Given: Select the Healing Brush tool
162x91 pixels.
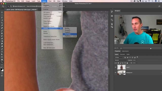Looking at the screenshot, I should [2, 28].
